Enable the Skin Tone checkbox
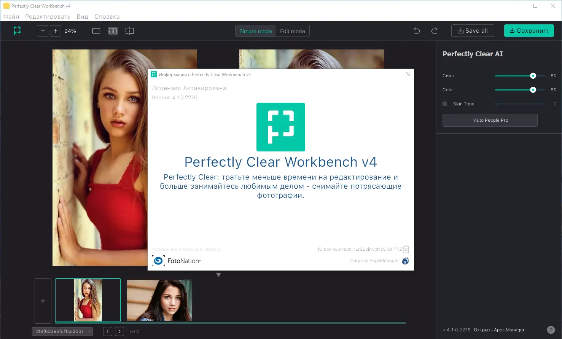Viewport: 562px width, 339px height. (x=445, y=103)
